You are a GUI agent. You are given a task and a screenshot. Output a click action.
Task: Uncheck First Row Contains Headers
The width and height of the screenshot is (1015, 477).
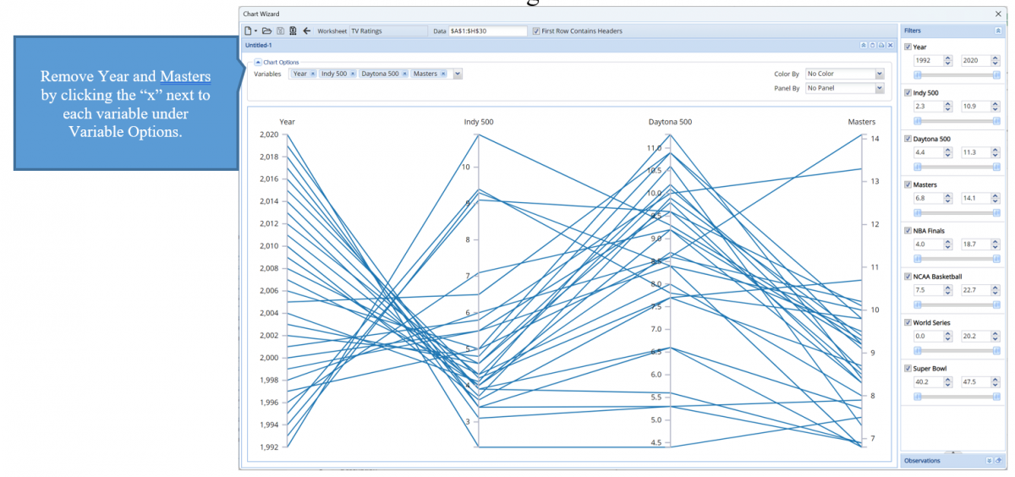tap(537, 31)
